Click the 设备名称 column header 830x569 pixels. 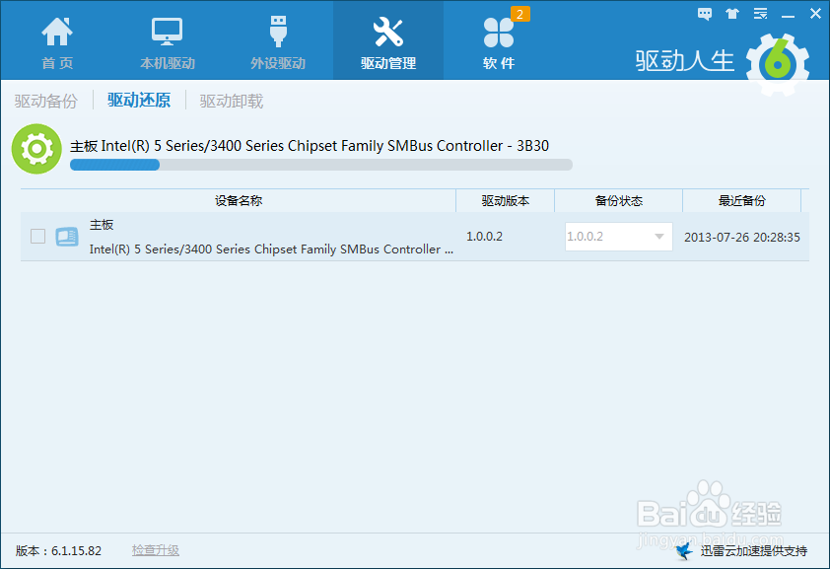(239, 200)
